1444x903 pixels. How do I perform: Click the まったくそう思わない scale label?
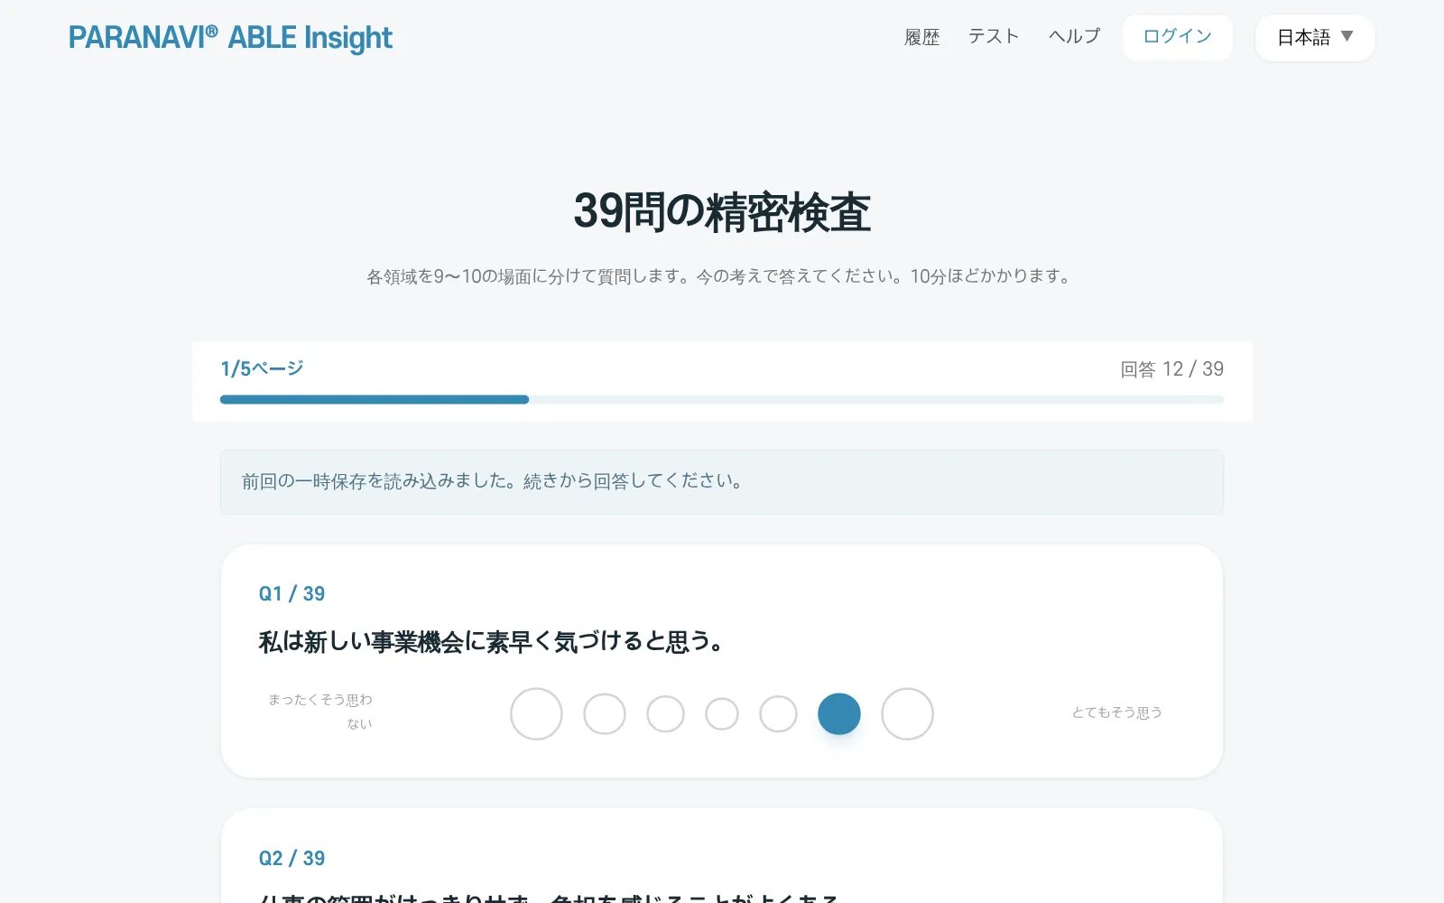[320, 712]
